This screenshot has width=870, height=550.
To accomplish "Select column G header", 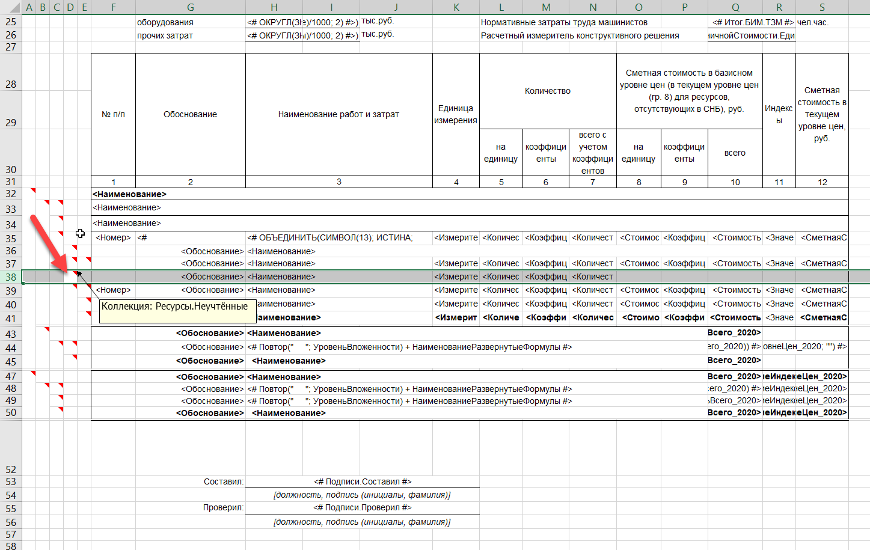I will pyautogui.click(x=191, y=7).
